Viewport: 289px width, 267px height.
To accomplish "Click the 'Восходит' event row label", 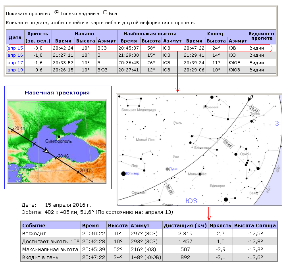I will pos(34,234).
